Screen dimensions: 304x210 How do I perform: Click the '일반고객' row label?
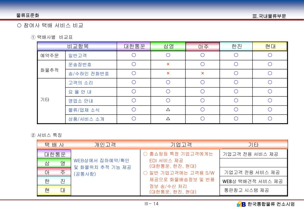[x=77, y=55]
